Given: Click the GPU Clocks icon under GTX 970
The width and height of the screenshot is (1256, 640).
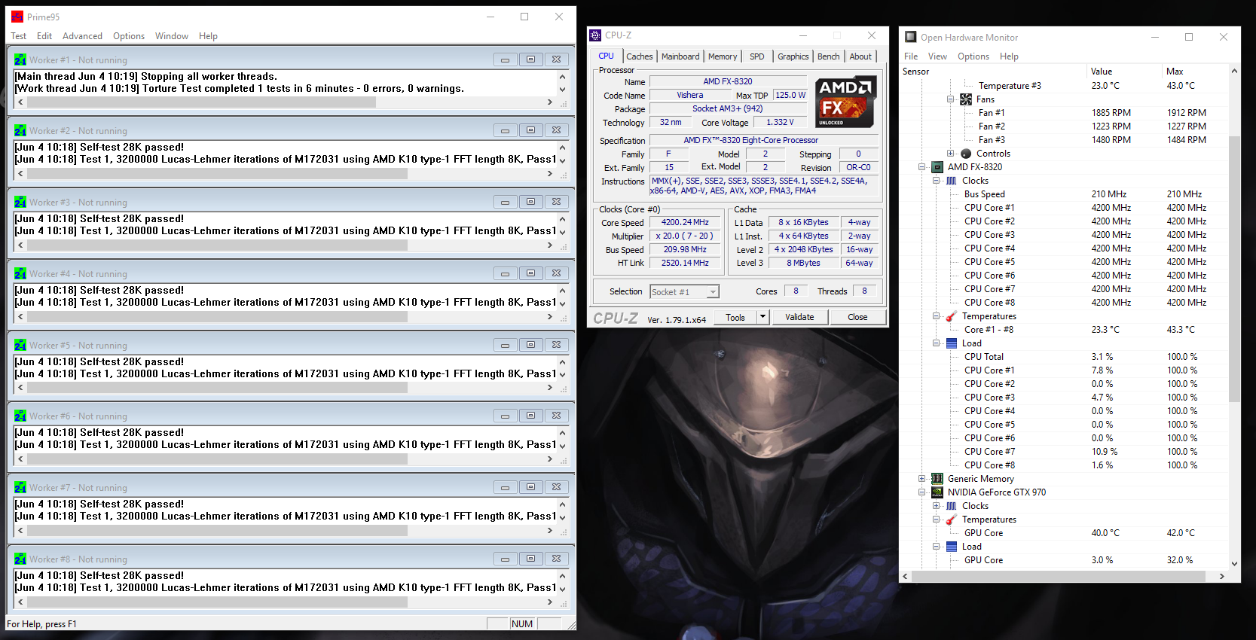Looking at the screenshot, I should [x=952, y=506].
